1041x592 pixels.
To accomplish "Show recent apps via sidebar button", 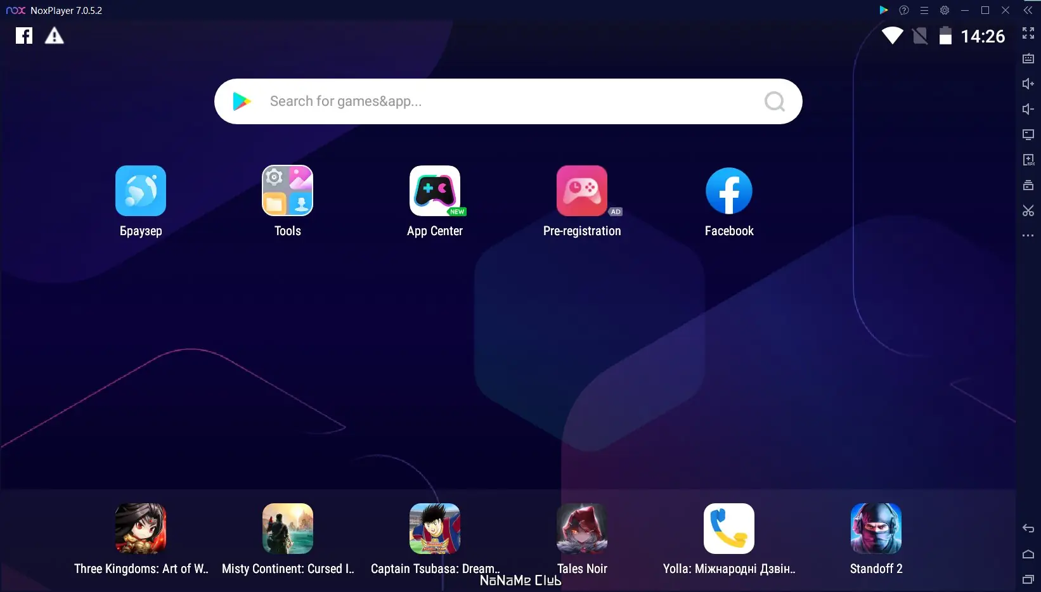I will (1028, 579).
